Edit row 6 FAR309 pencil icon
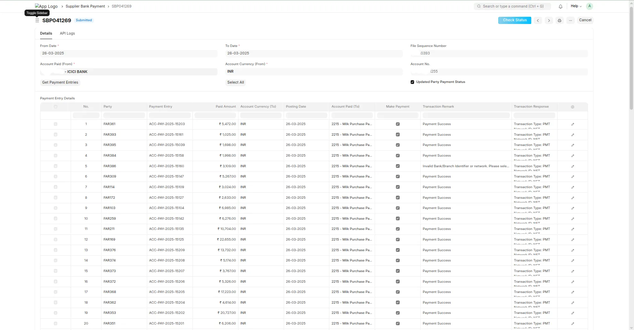The image size is (634, 330). tap(573, 177)
